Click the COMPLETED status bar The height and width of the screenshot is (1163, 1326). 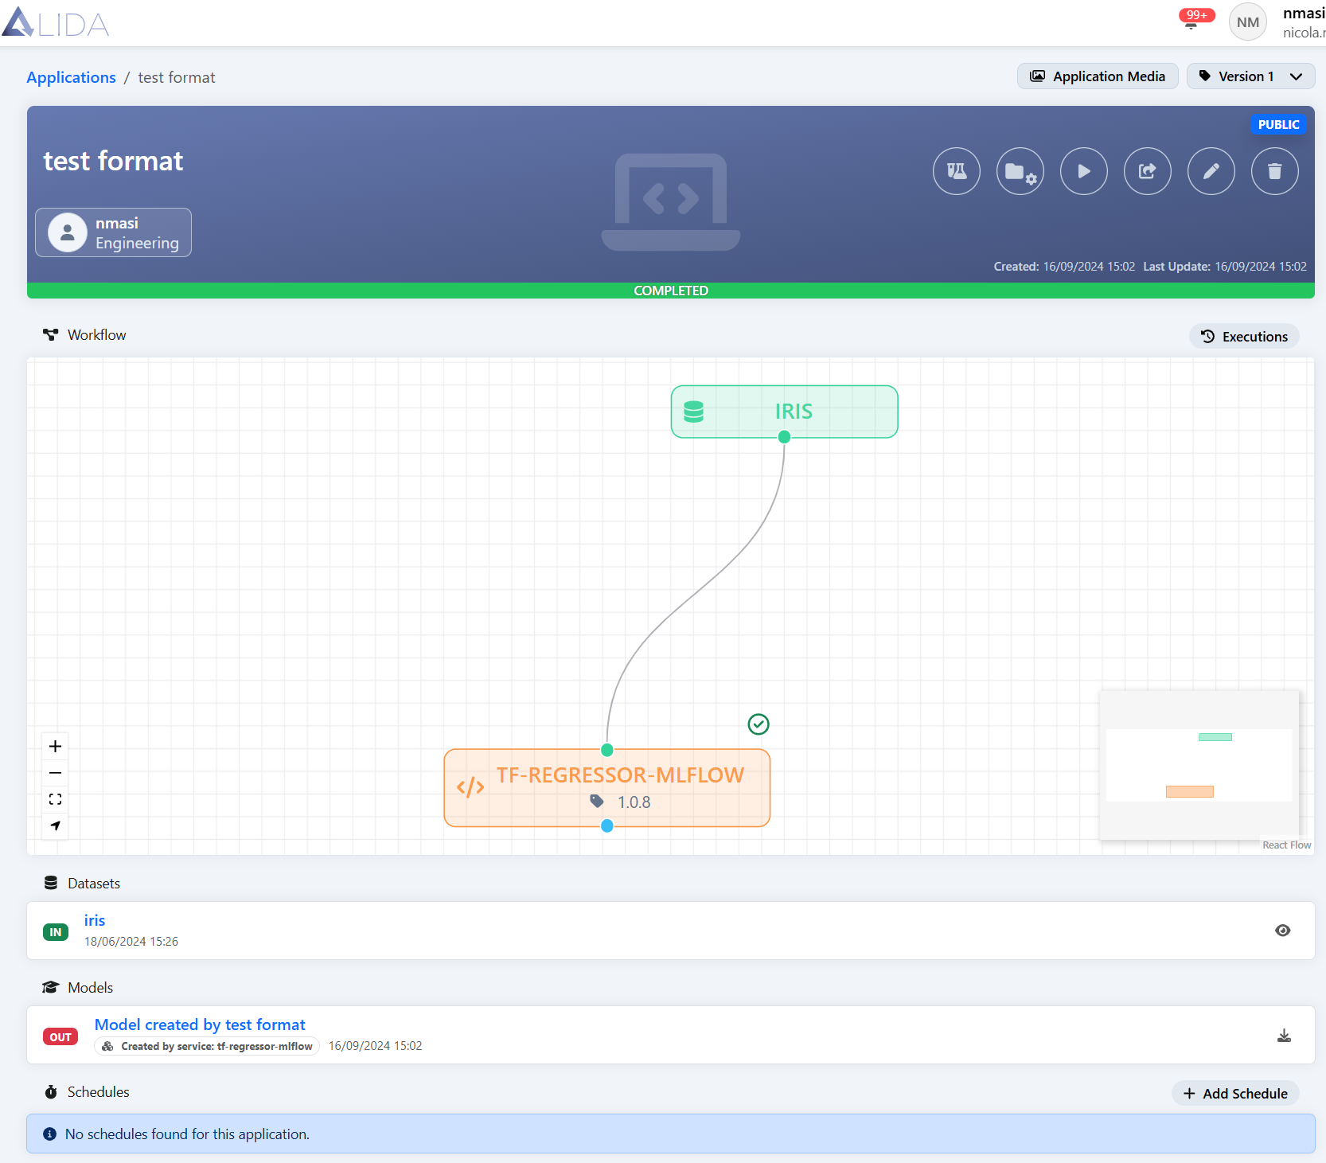[x=671, y=291]
